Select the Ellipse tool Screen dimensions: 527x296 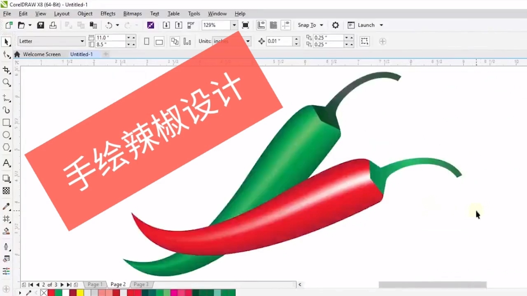pyautogui.click(x=7, y=135)
